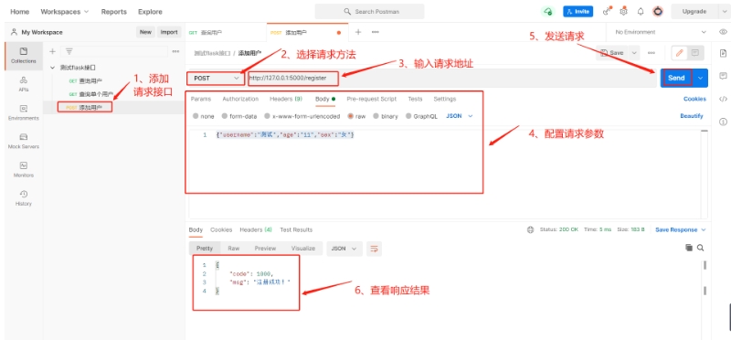
Task: Open the Send button dropdown arrow
Action: pos(700,79)
